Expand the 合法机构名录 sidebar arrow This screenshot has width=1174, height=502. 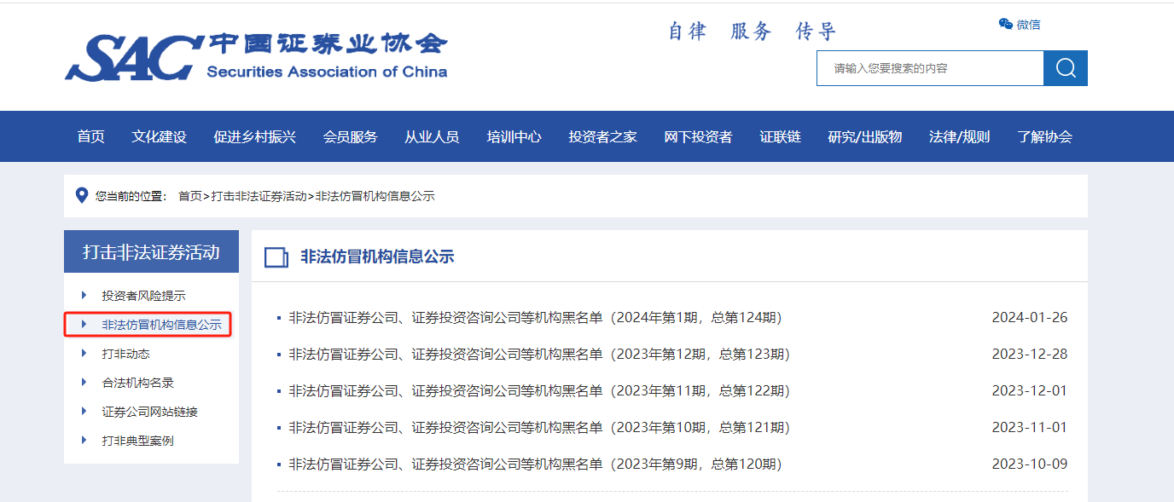coord(84,383)
